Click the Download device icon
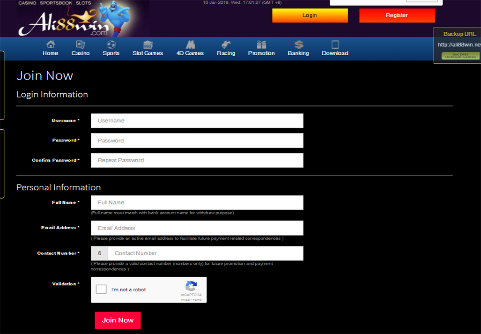Screen dimensions: 481x334 335,45
